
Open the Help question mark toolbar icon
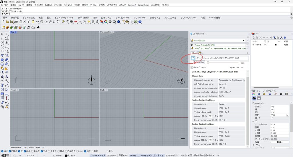pyautogui.click(x=140, y=22)
